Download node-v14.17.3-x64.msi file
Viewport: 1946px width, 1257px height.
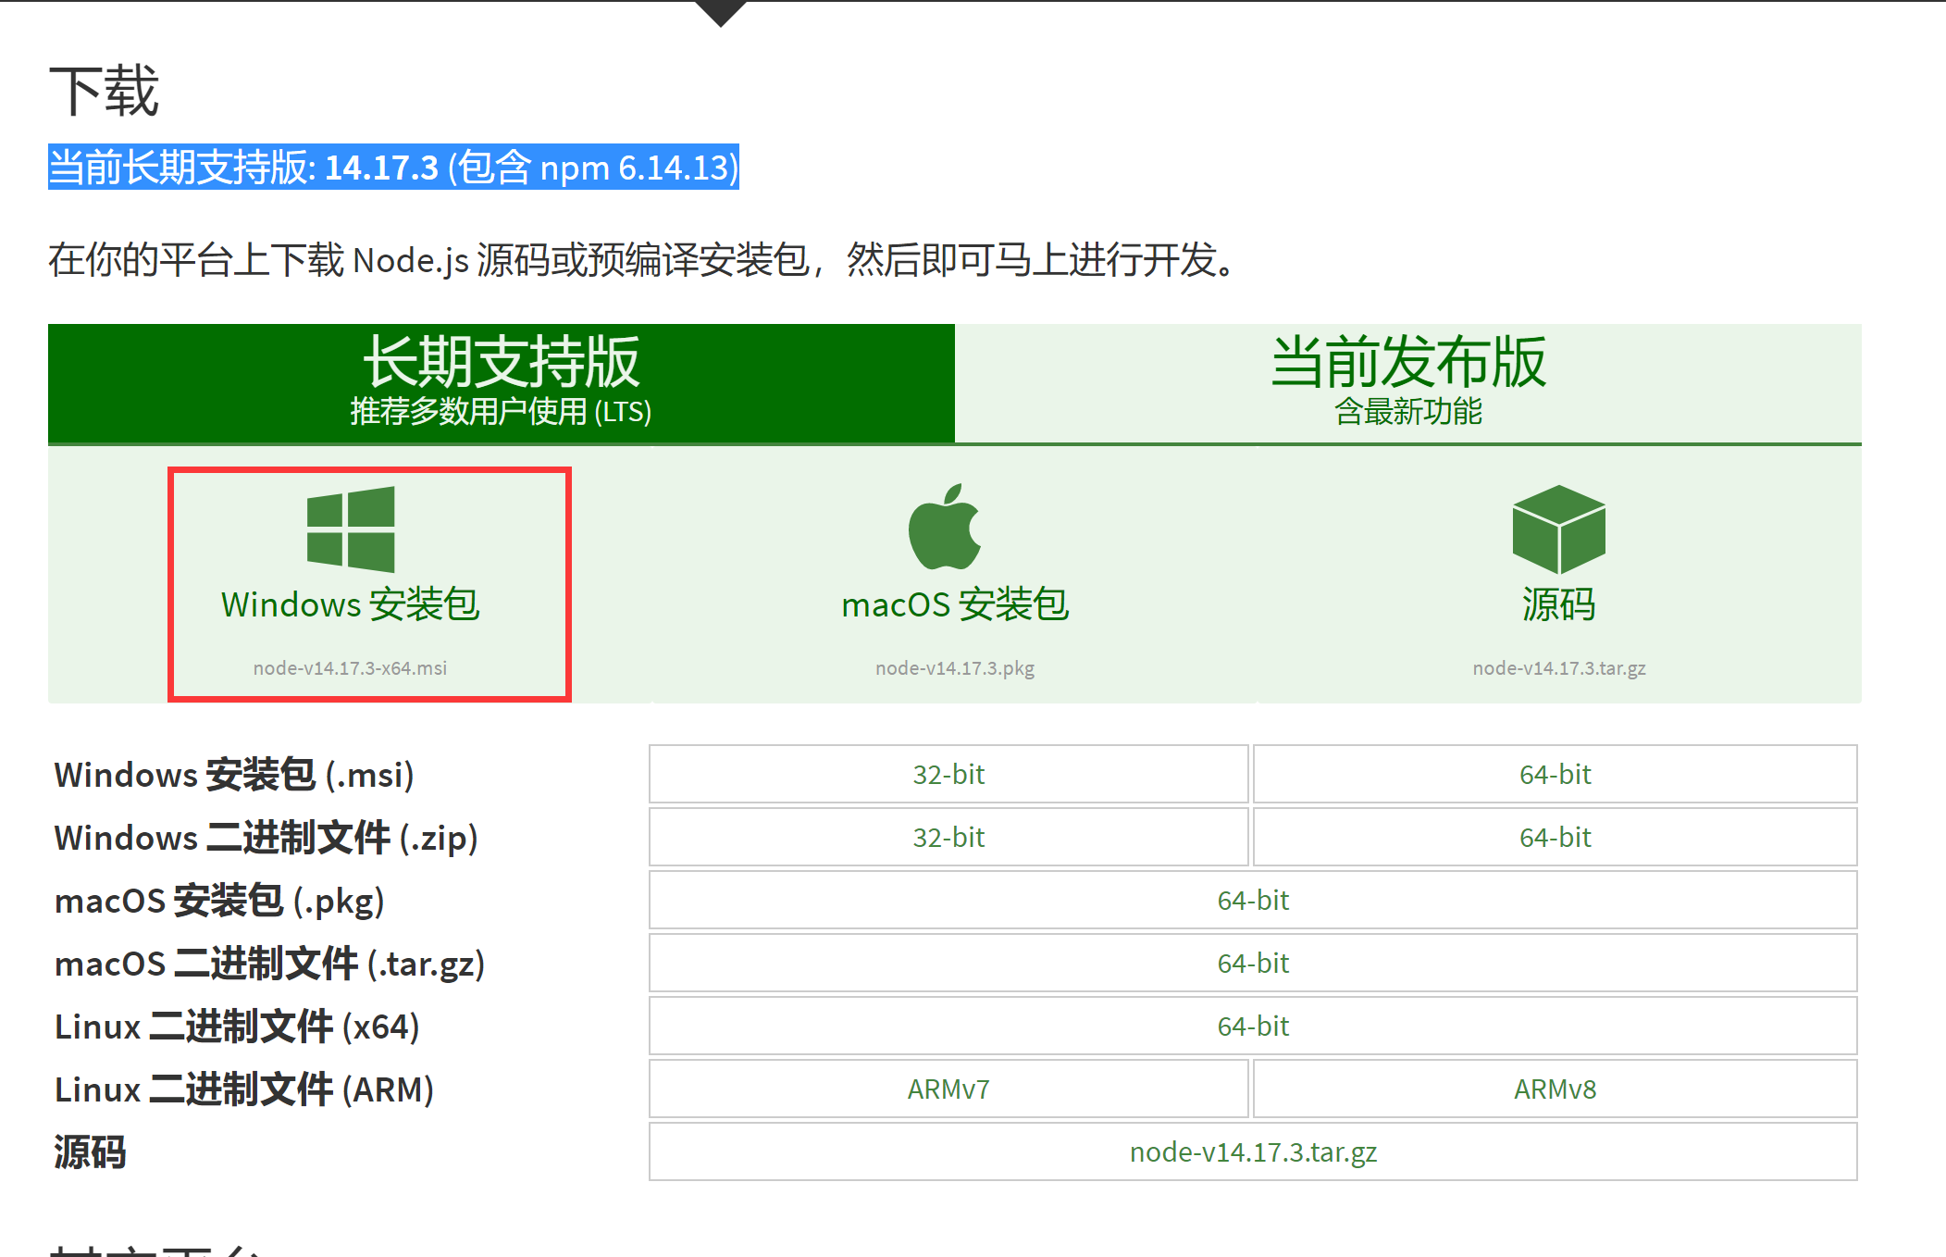coord(351,668)
